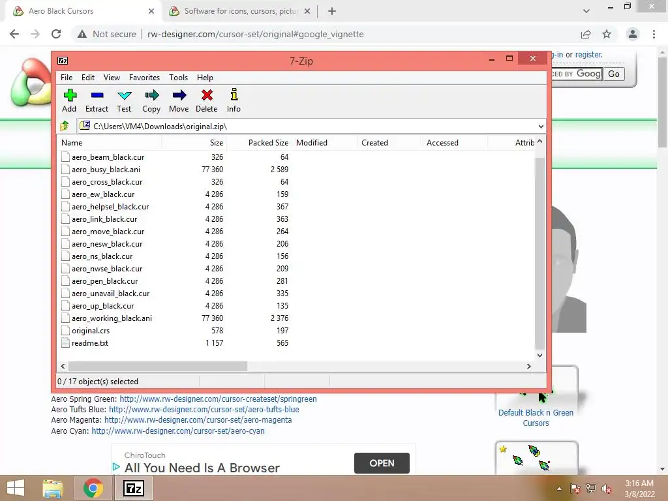Sort the list by the Size column
The image size is (668, 501).
[194, 143]
